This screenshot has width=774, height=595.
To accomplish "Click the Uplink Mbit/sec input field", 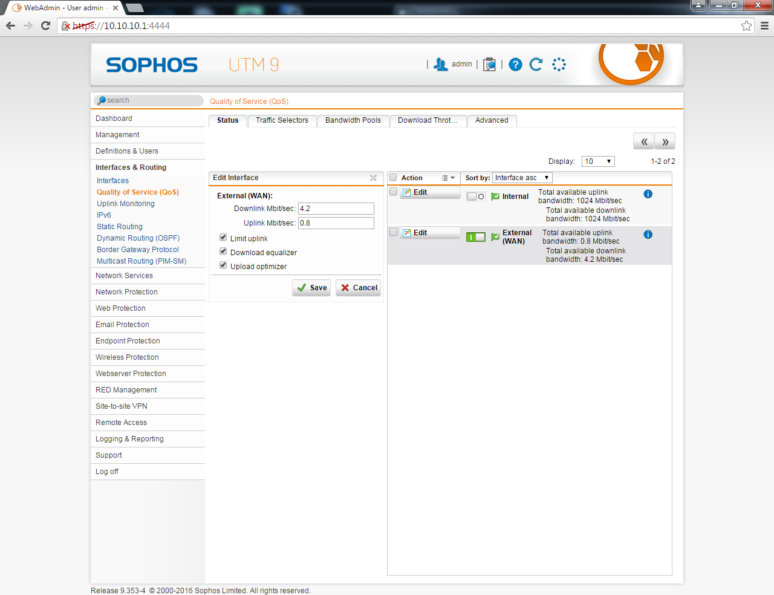I will click(x=336, y=223).
